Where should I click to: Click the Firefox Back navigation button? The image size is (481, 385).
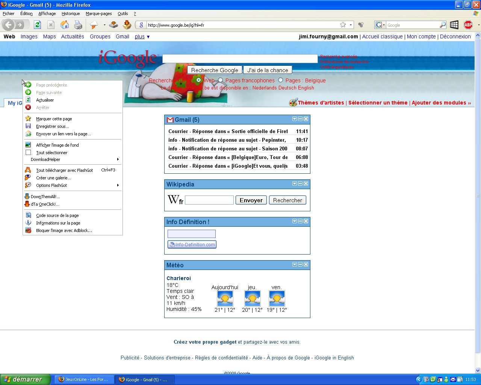click(x=8, y=25)
